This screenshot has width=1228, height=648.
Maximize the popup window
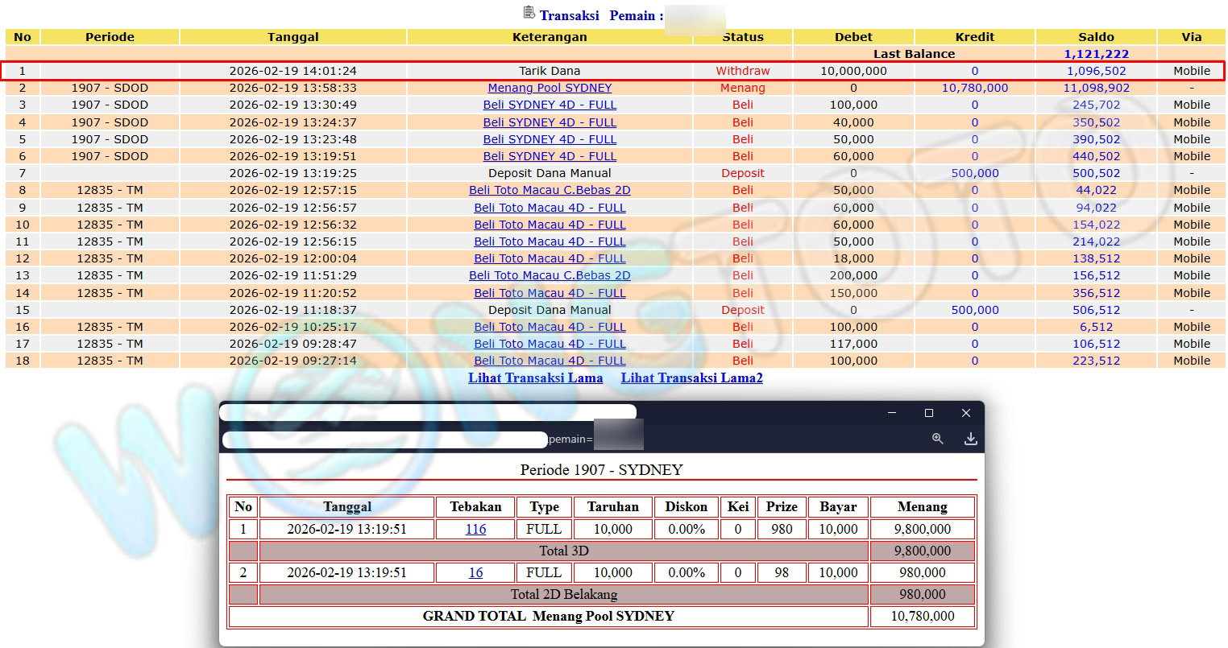[x=928, y=413]
